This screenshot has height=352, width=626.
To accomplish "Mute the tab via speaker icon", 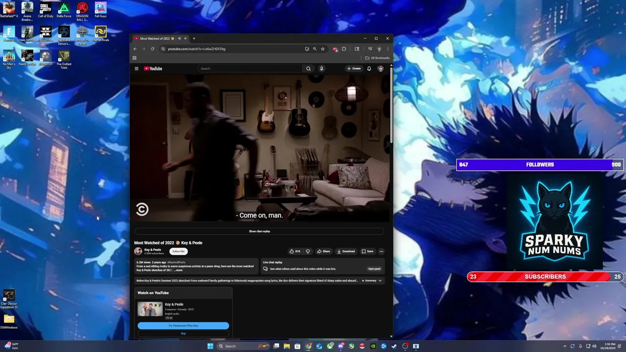I will [x=179, y=39].
